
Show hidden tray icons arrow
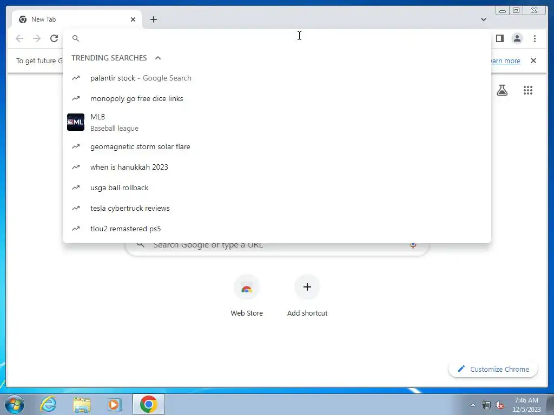tap(473, 405)
